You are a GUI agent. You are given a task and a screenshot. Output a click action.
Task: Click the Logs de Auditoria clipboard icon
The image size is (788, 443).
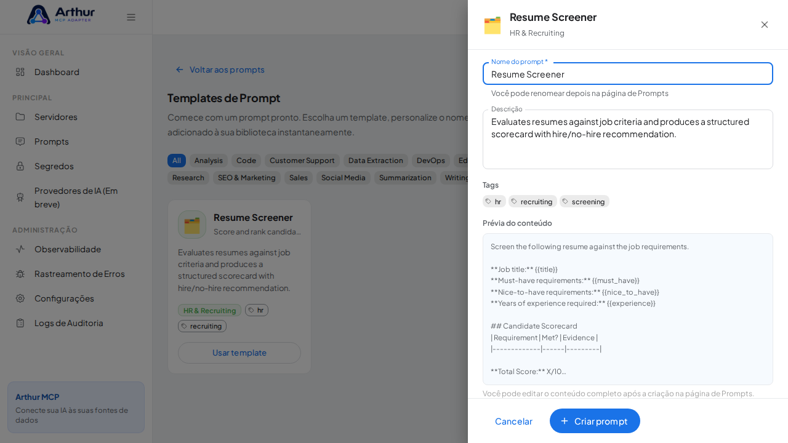pos(20,323)
